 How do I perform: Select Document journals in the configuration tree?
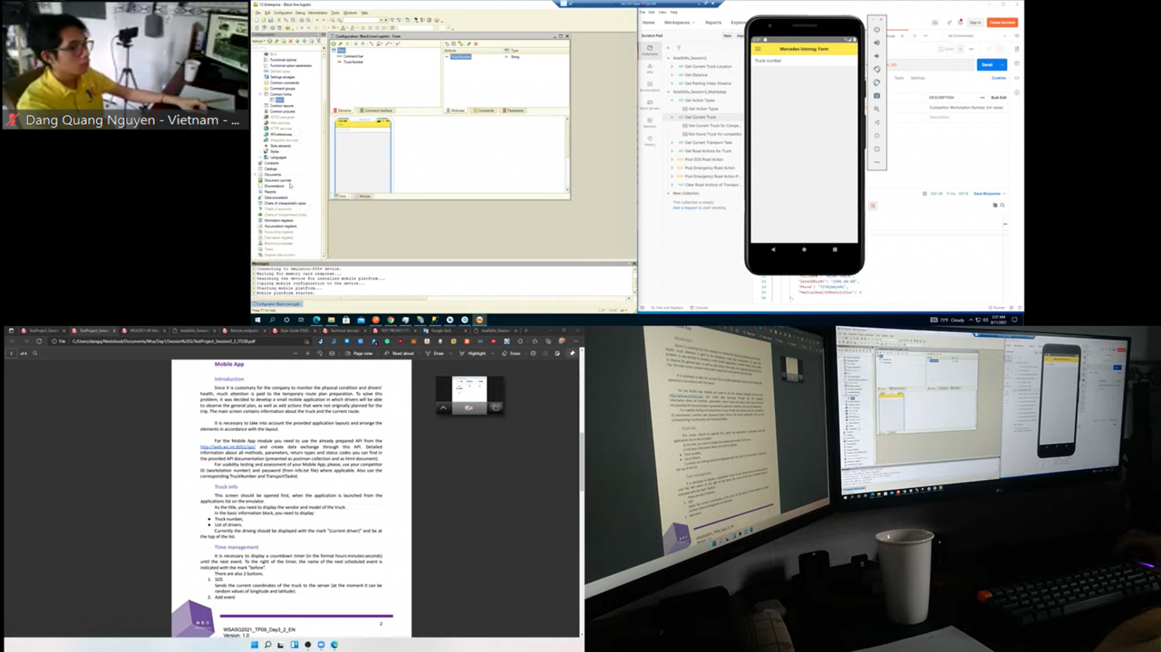coord(277,180)
